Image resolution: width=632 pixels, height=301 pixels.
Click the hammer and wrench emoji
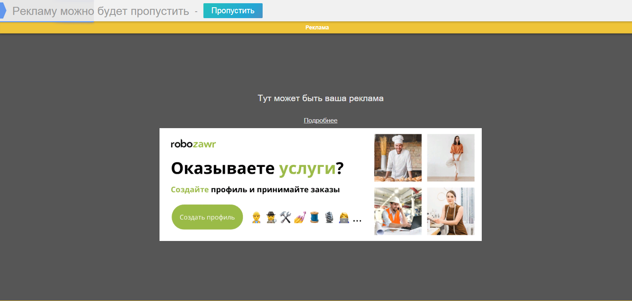286,218
